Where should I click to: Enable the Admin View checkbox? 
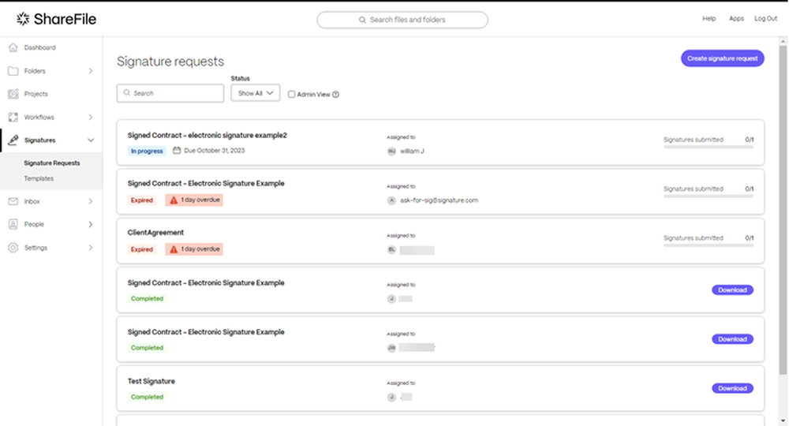[292, 94]
